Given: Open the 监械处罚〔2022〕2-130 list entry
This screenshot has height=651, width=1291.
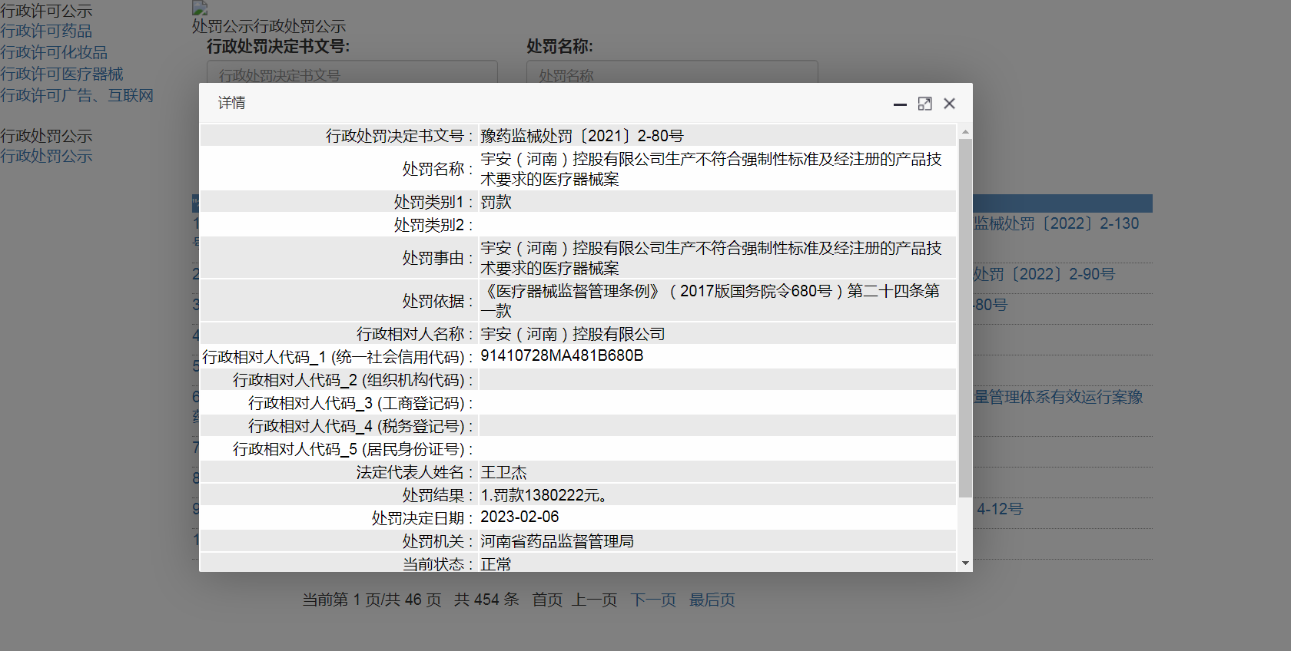Looking at the screenshot, I should pyautogui.click(x=1057, y=224).
